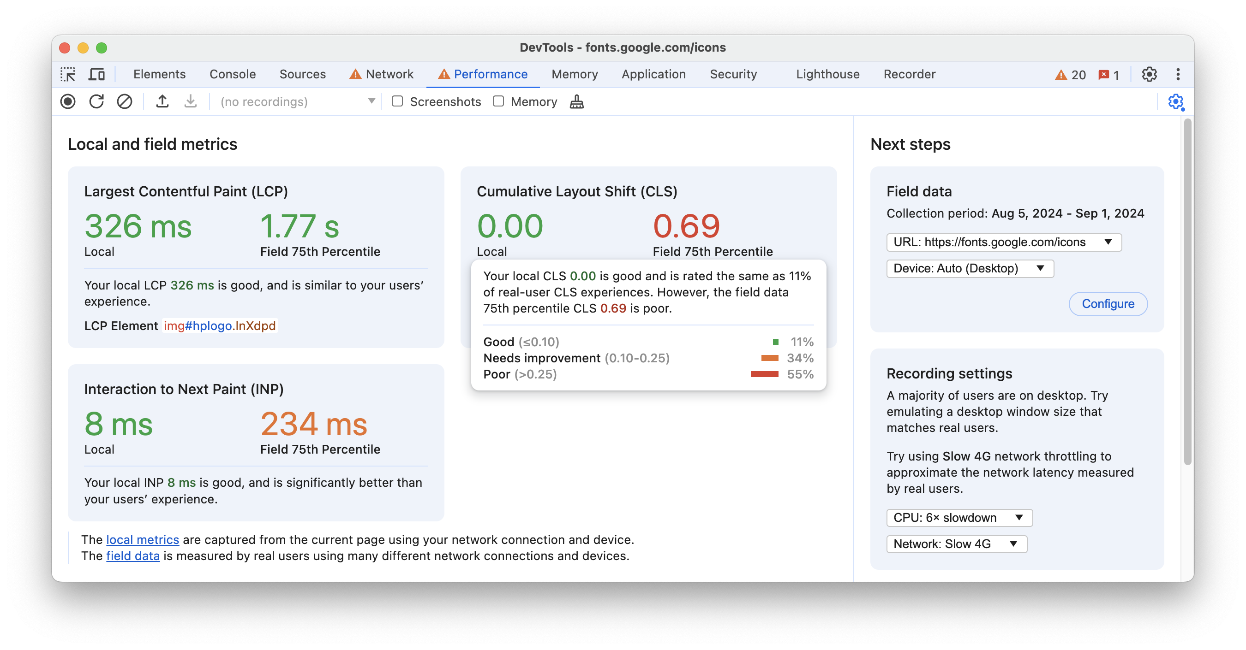Click the reload and profile page icon
Screen dimensions: 1246x650
tap(96, 102)
